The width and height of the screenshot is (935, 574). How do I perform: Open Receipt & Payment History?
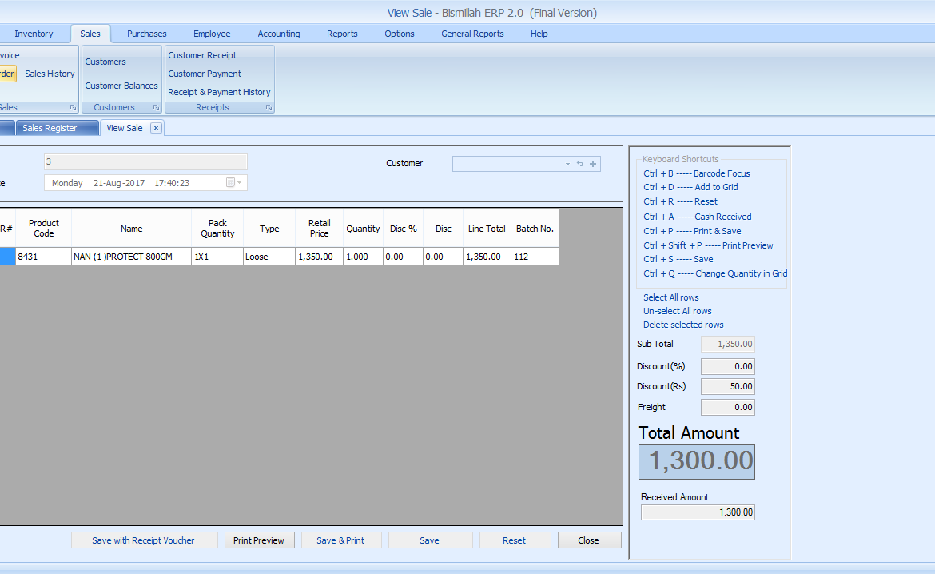pyautogui.click(x=219, y=92)
